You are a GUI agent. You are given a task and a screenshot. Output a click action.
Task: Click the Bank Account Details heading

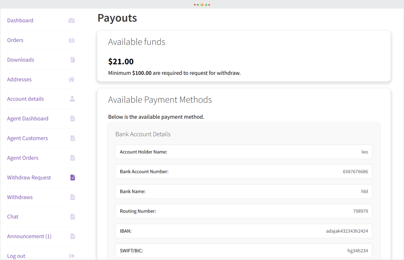coord(143,134)
